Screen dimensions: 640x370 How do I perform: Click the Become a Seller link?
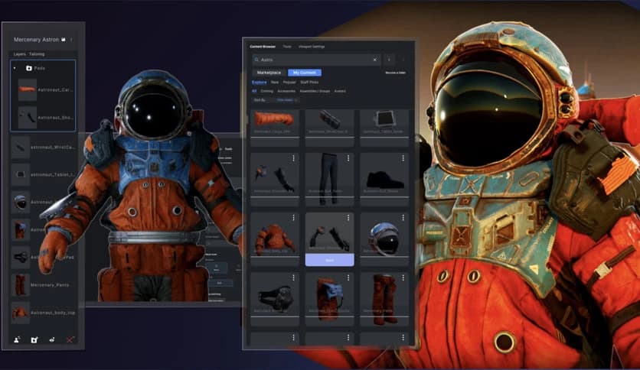coord(396,73)
